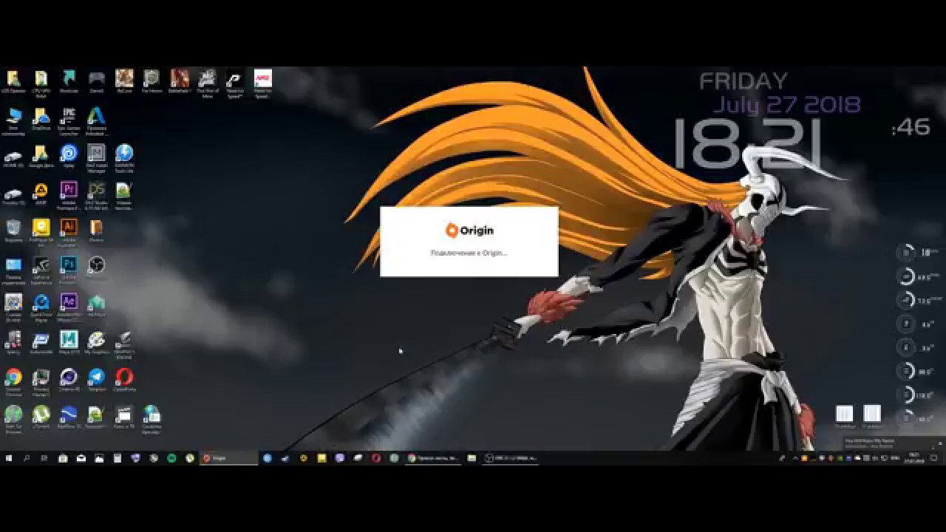Open the Spotify icon in taskbar
This screenshot has height=532, width=946.
click(171, 458)
